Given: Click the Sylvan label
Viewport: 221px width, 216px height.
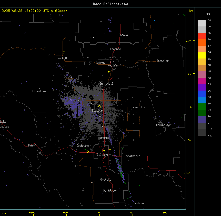Looking at the screenshot, I should point(100,63).
